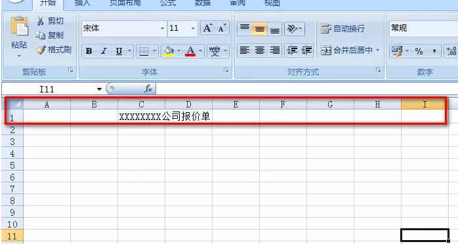
Task: Click the wén phonetic guide icon
Action: coord(215,51)
